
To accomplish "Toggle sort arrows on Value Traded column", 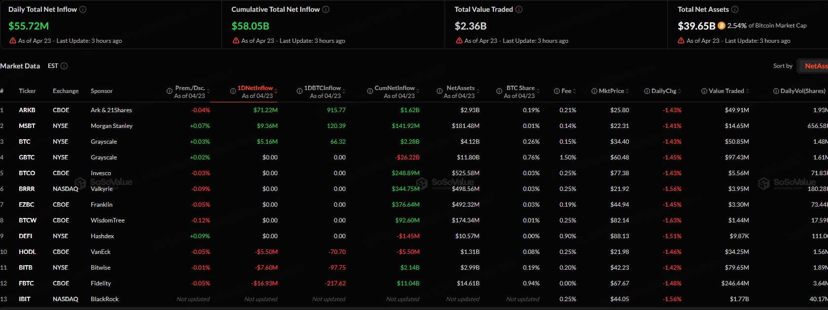I will pyautogui.click(x=748, y=91).
